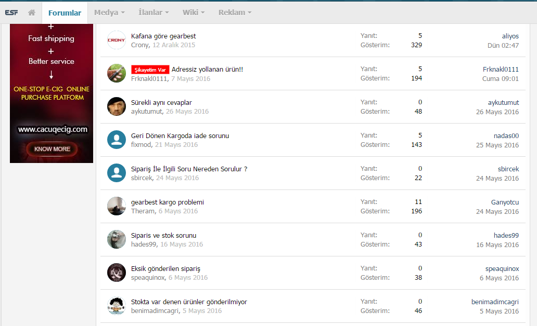537x326 pixels.
Task: Open Theram's avatar on gearbest kargo problemi
Action: coord(117,206)
